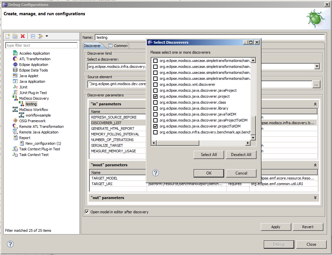Viewport: 332px width, 255px height.
Task: Select JUnit Plug-in Test icon
Action: [15, 92]
